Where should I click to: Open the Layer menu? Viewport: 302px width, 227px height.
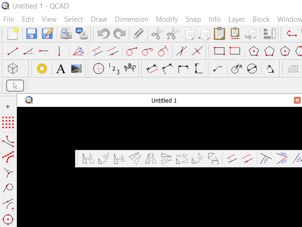pos(236,19)
